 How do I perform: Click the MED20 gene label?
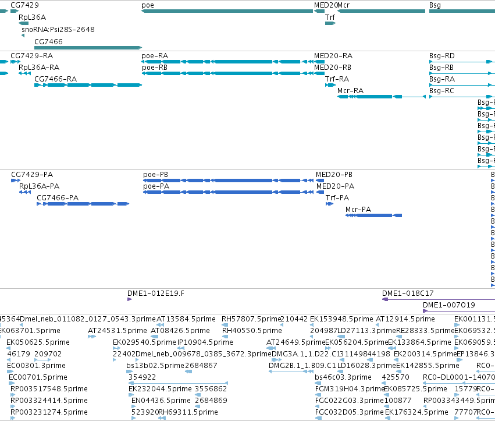[x=326, y=5]
